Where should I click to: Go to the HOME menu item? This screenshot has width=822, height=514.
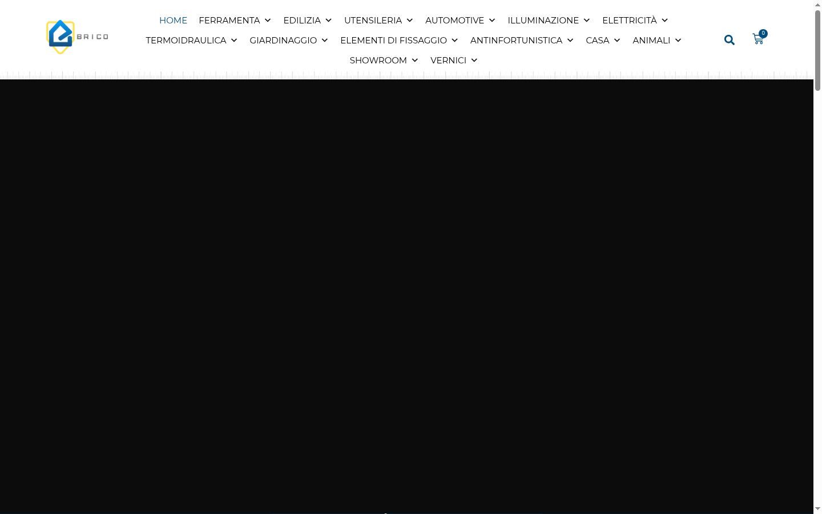tap(173, 20)
